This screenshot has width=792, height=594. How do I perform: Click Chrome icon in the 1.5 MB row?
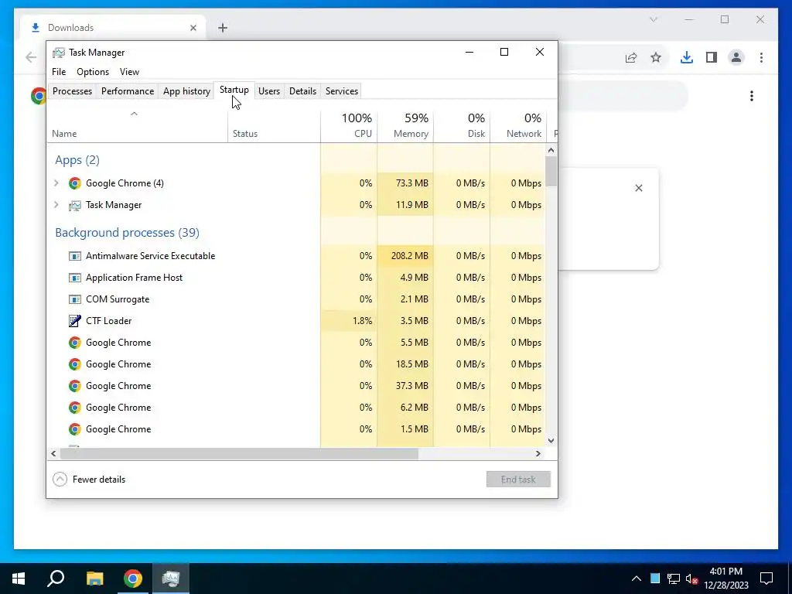[x=75, y=429]
